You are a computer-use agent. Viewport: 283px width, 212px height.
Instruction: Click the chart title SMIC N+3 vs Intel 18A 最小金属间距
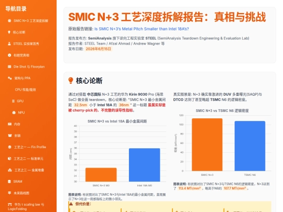pyautogui.click(x=117, y=121)
